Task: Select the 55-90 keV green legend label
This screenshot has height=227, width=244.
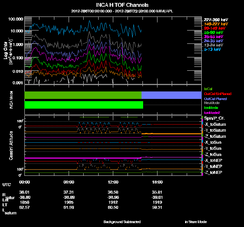Action: (x=213, y=33)
